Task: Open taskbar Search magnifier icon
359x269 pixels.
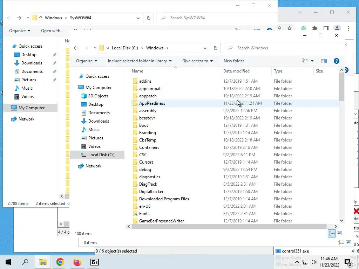Action: point(25,262)
